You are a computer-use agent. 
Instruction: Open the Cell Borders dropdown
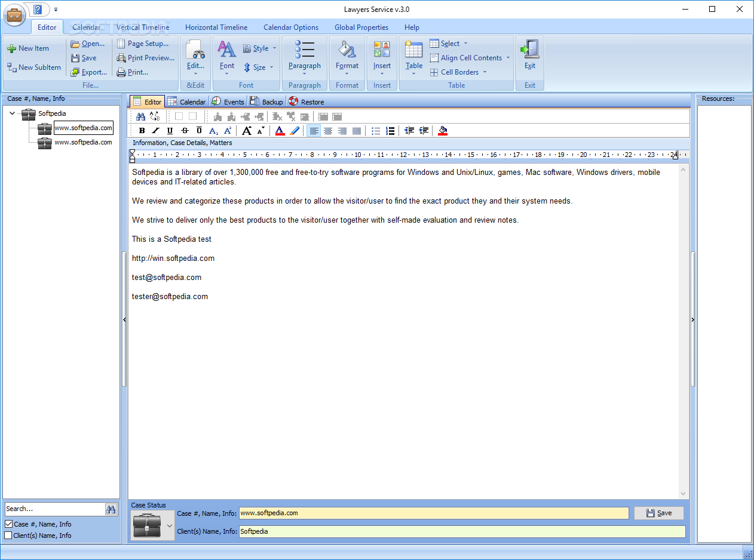(x=458, y=72)
